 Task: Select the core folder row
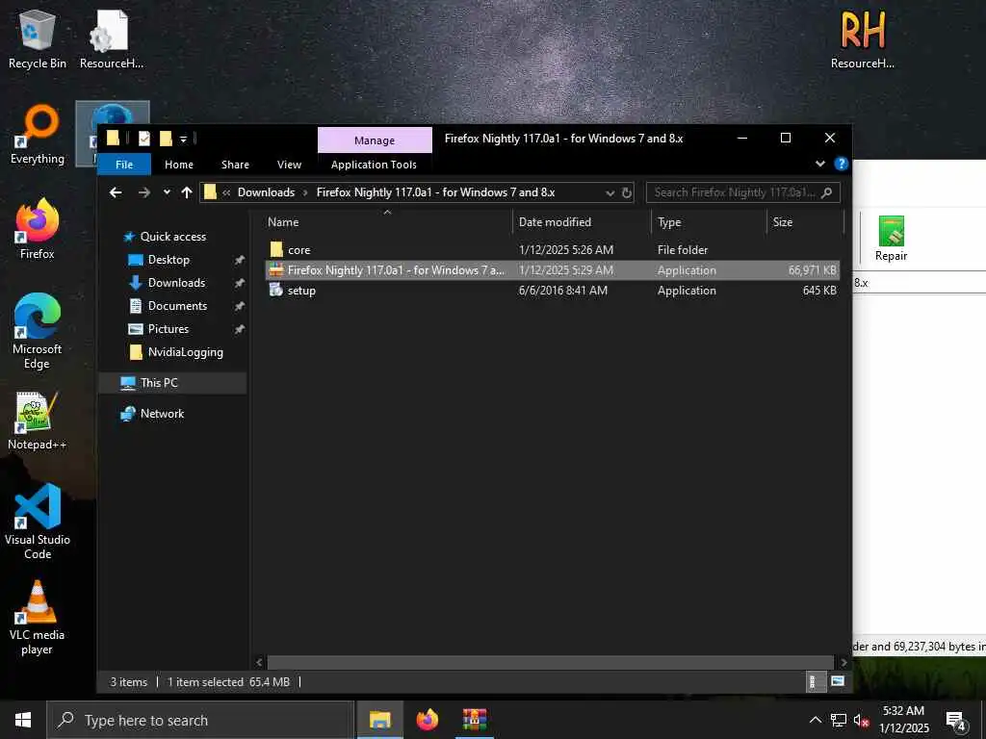pyautogui.click(x=552, y=250)
